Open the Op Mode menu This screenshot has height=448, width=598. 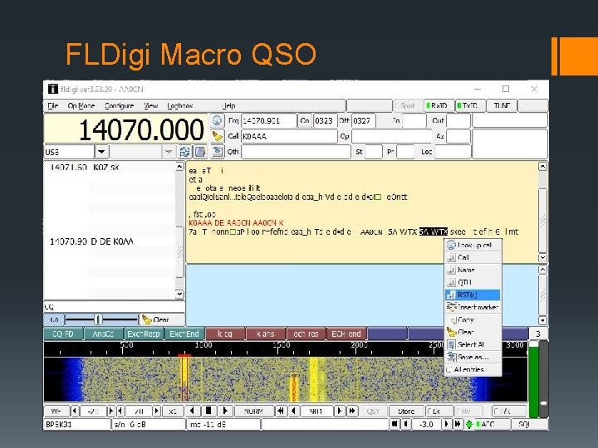point(81,105)
